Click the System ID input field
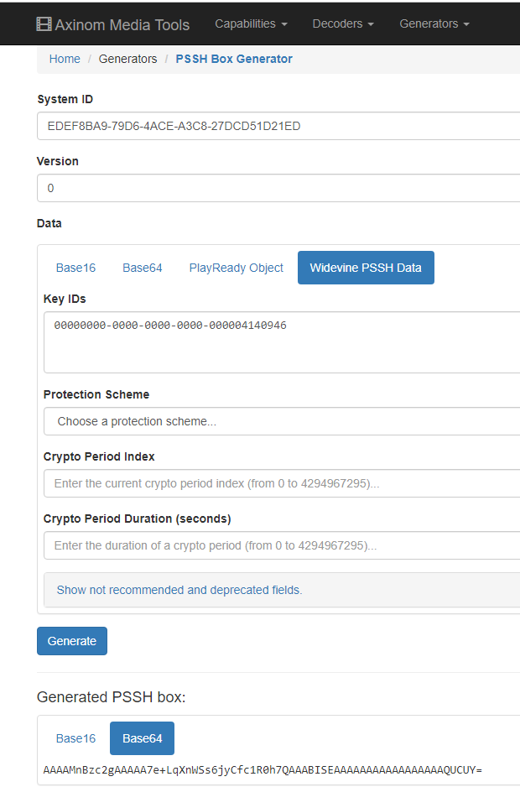Screen dimensions: 520x787 (x=277, y=126)
